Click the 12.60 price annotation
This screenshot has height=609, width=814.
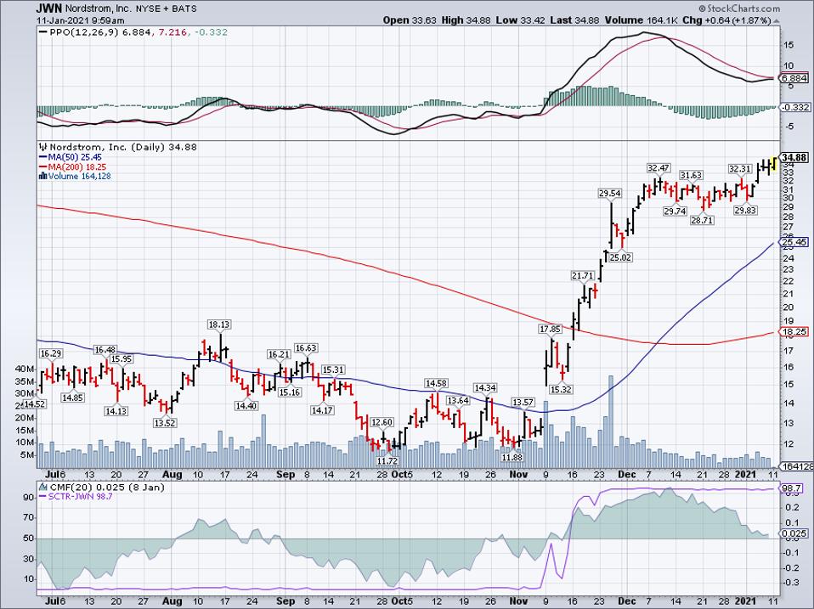point(382,422)
